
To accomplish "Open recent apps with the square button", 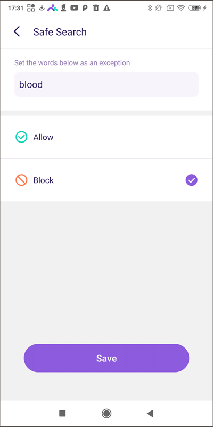I will (x=62, y=413).
